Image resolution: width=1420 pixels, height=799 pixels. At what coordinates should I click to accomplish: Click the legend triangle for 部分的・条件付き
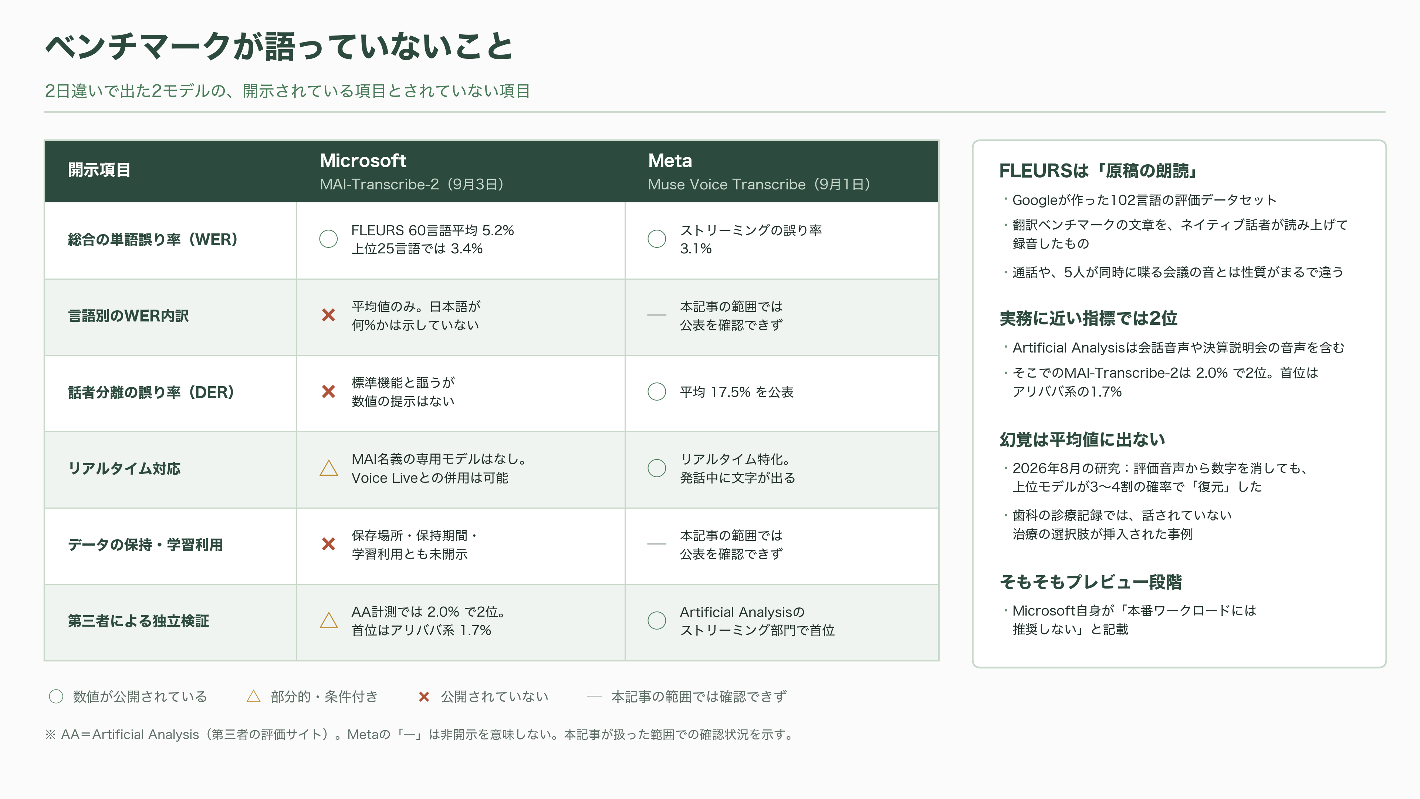pos(253,697)
